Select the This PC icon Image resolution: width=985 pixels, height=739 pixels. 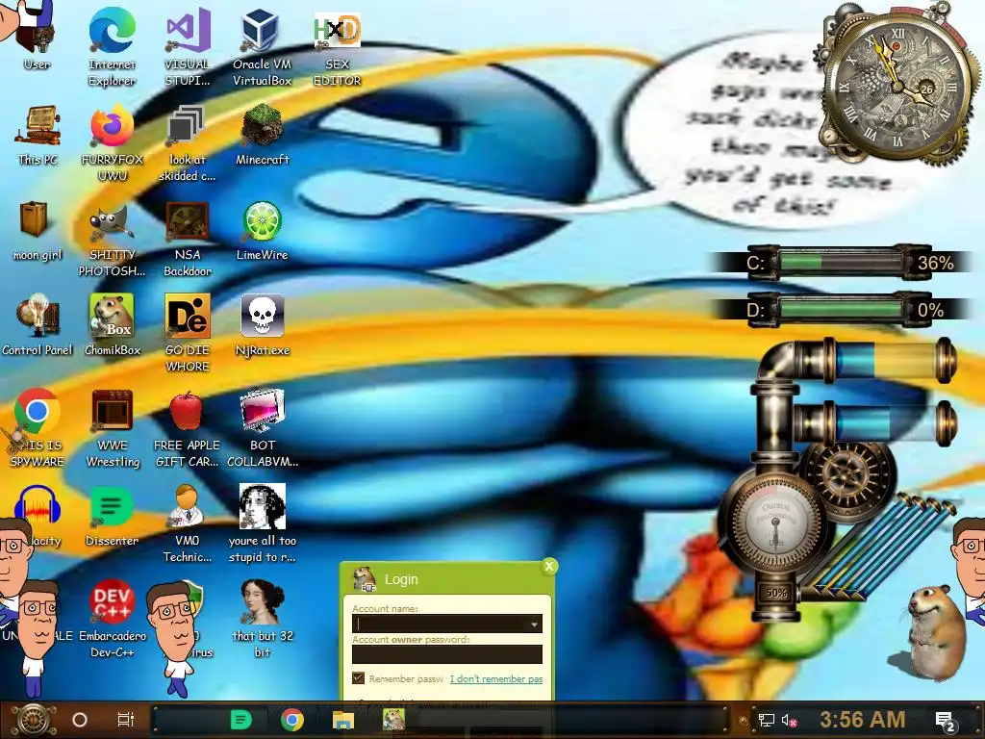coord(38,135)
